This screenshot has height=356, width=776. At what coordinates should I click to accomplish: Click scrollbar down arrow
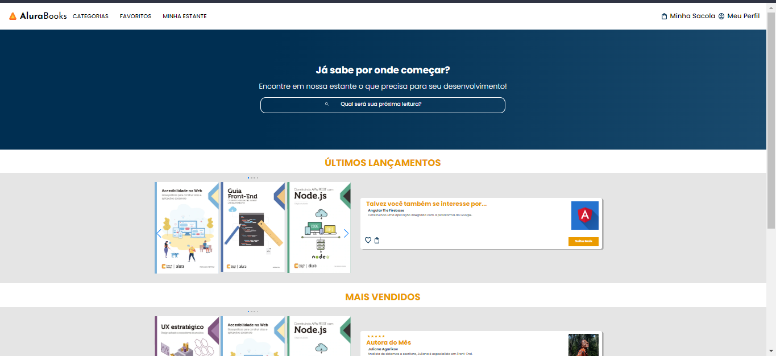[x=771, y=351]
